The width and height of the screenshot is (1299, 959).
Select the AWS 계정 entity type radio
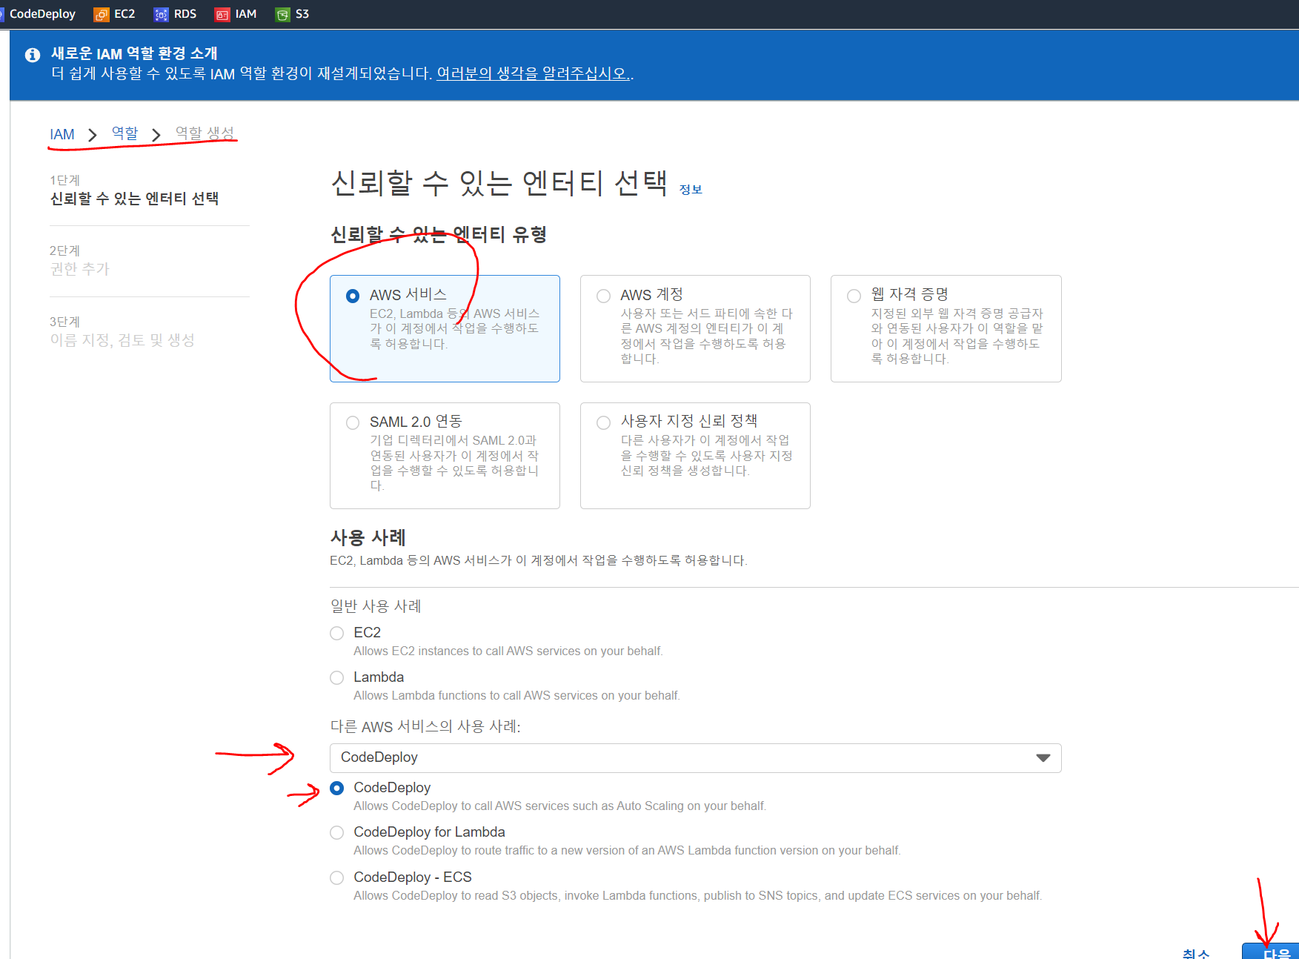coord(604,296)
